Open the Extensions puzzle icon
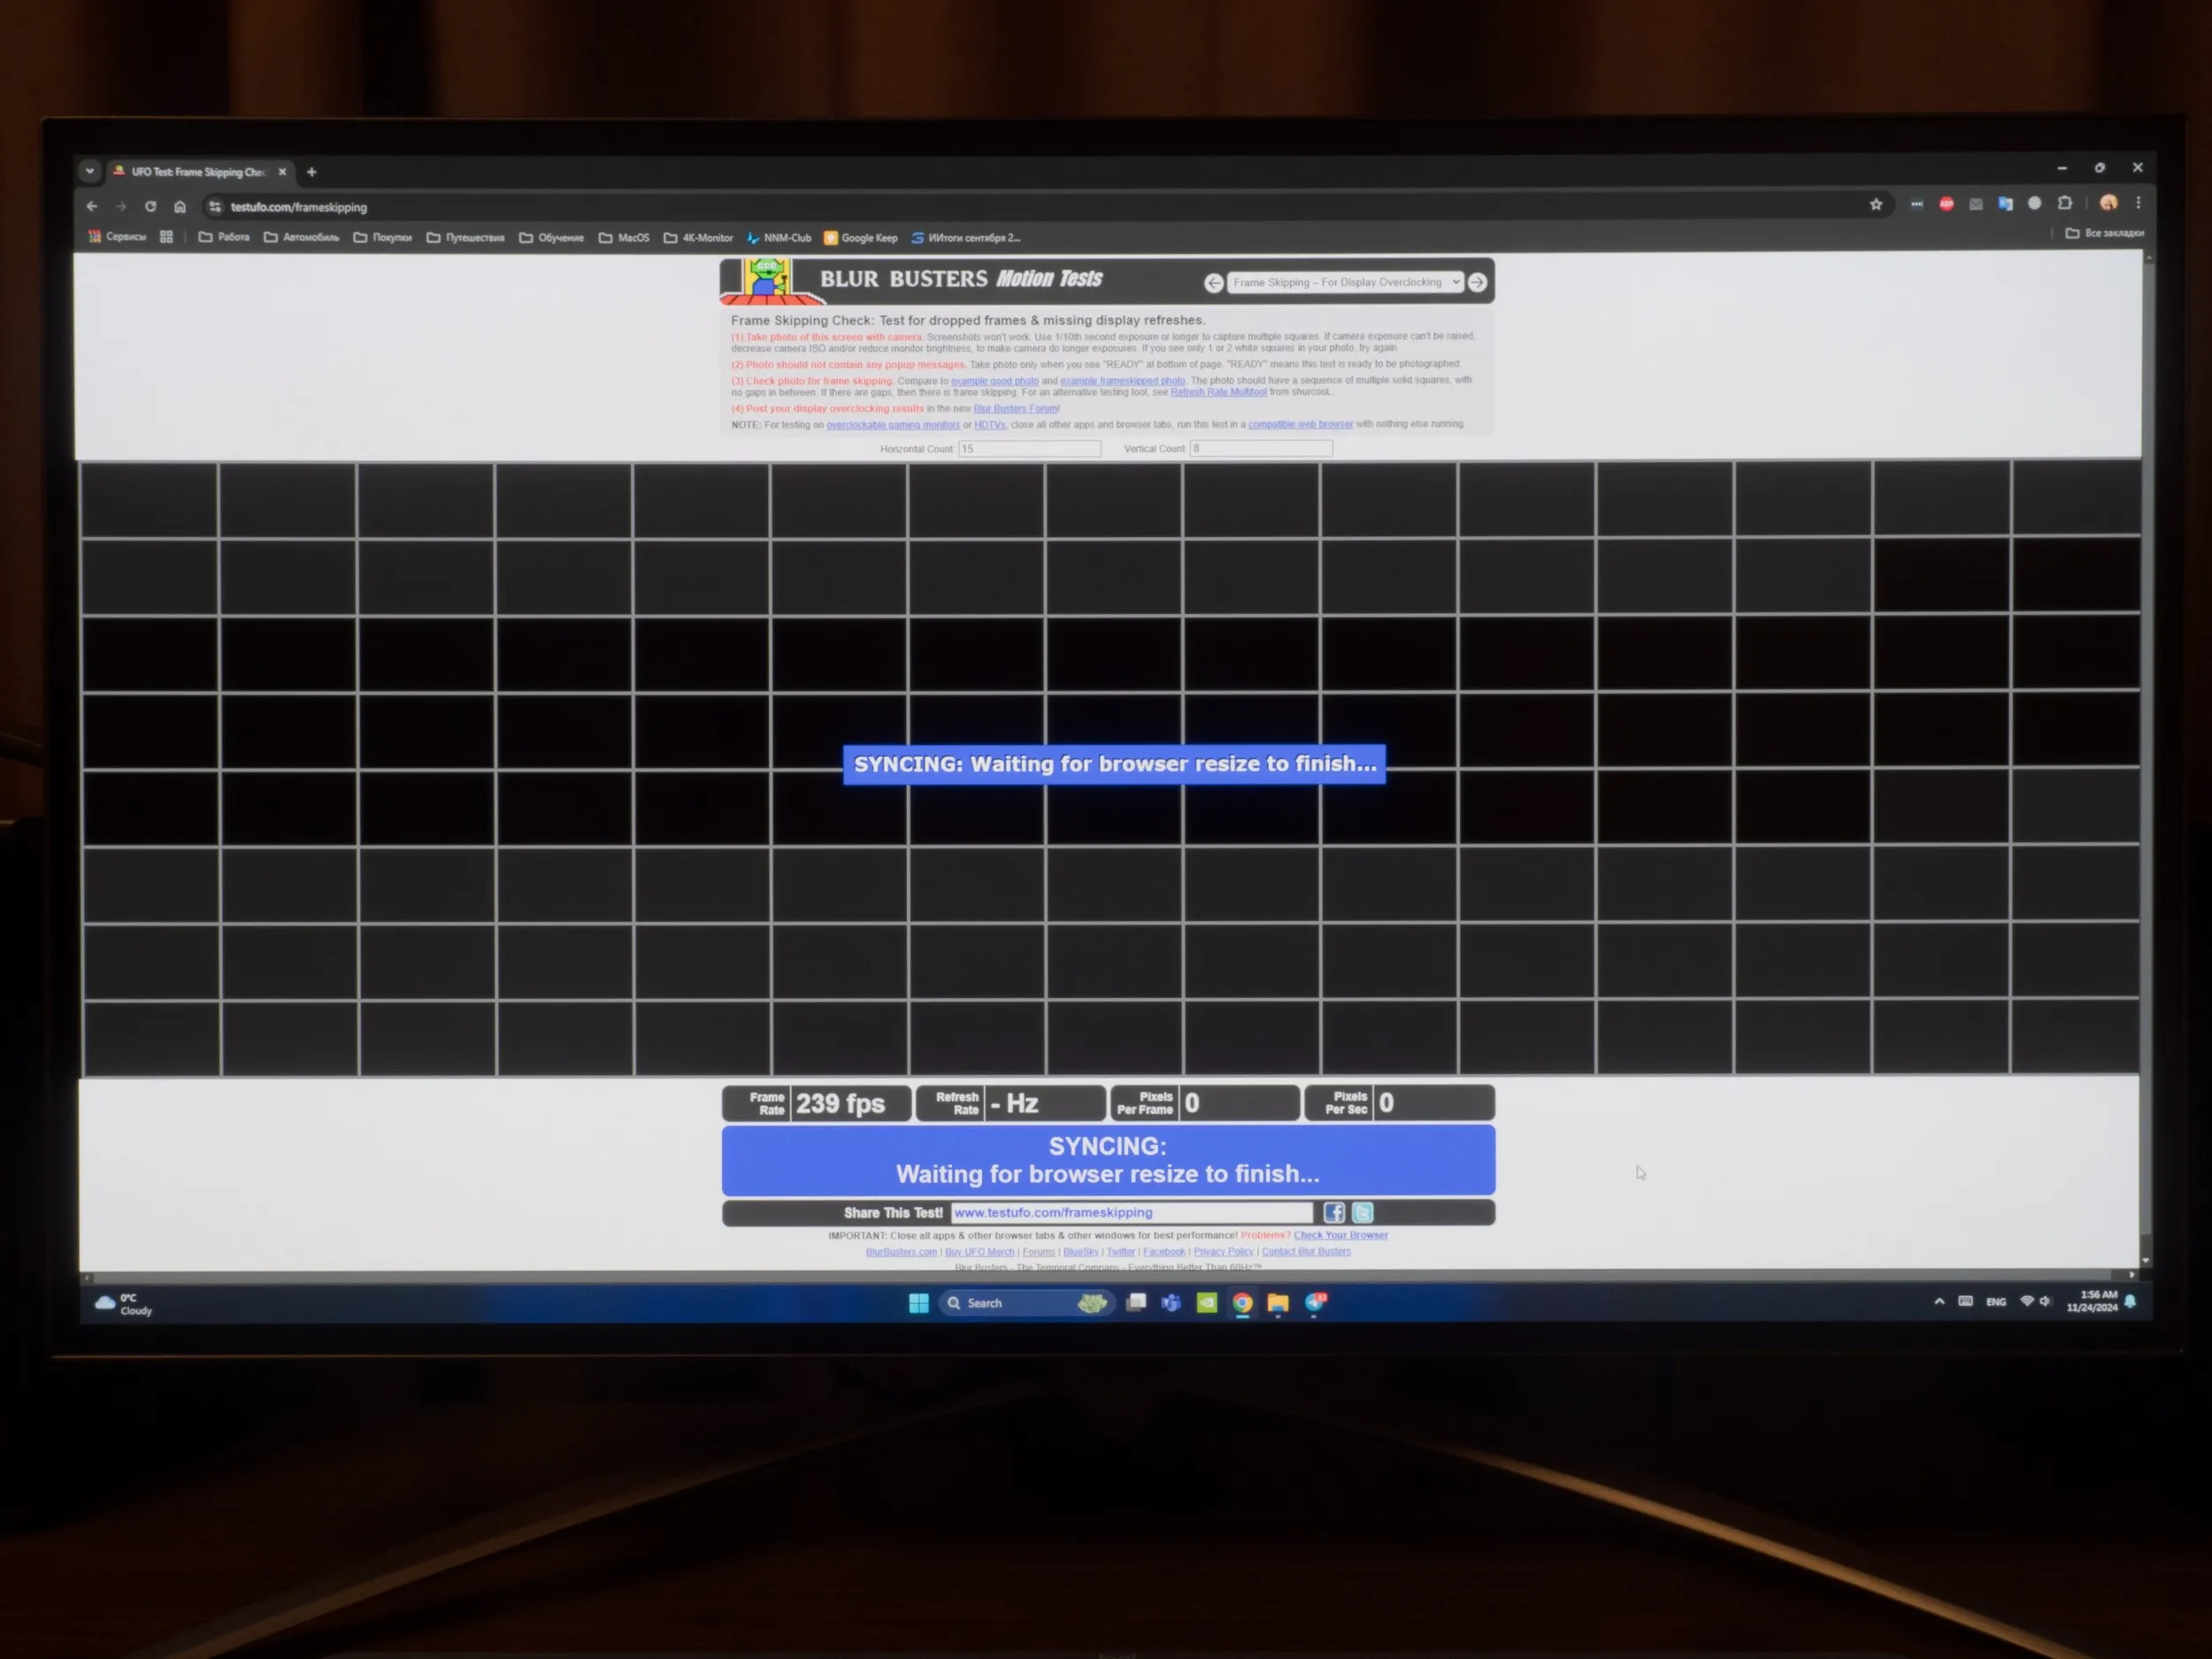Image resolution: width=2212 pixels, height=1659 pixels. point(2065,203)
